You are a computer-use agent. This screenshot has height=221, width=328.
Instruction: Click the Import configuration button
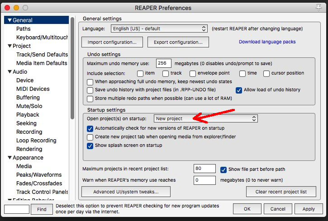tap(112, 42)
